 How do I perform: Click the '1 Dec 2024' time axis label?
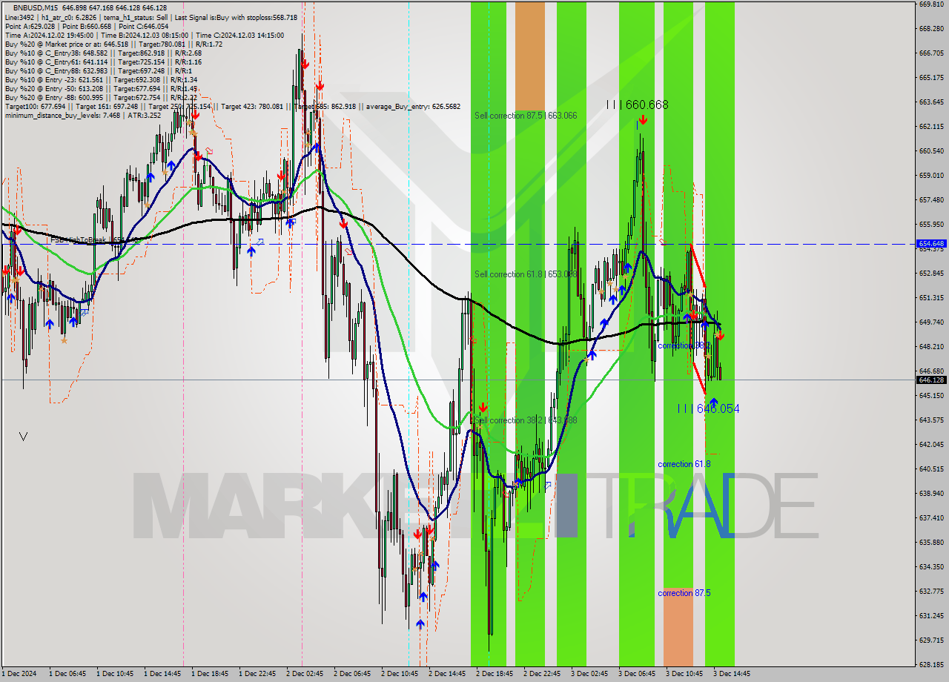click(x=18, y=674)
